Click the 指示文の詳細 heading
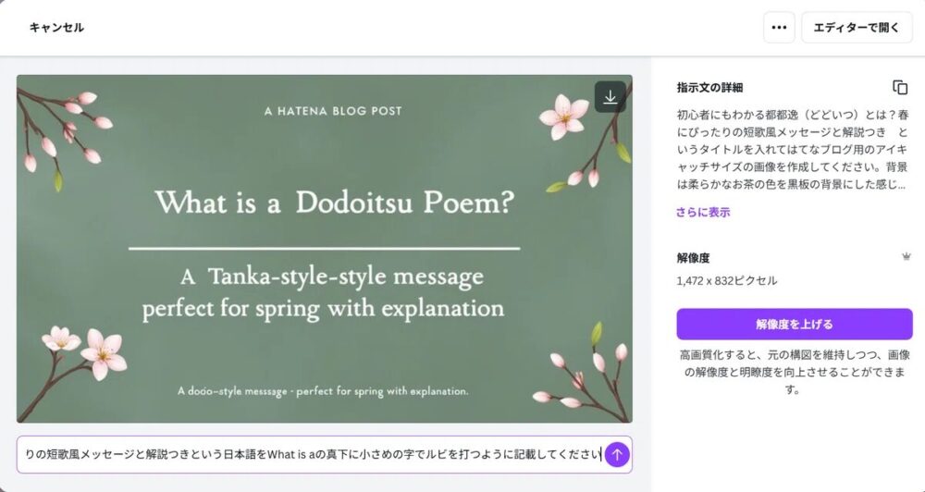This screenshot has width=925, height=492. click(x=709, y=88)
